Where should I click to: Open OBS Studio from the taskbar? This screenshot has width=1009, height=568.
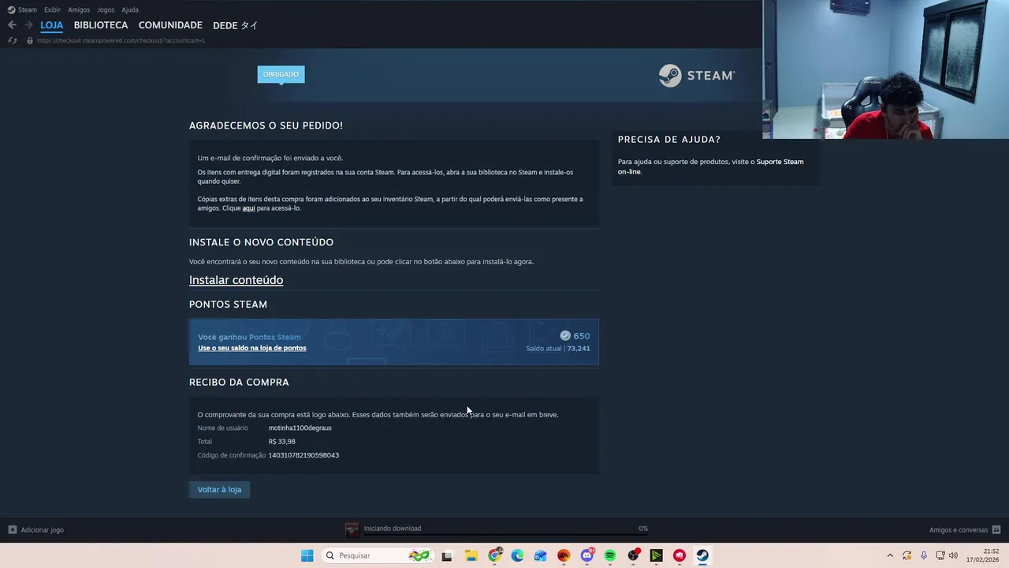(x=634, y=555)
